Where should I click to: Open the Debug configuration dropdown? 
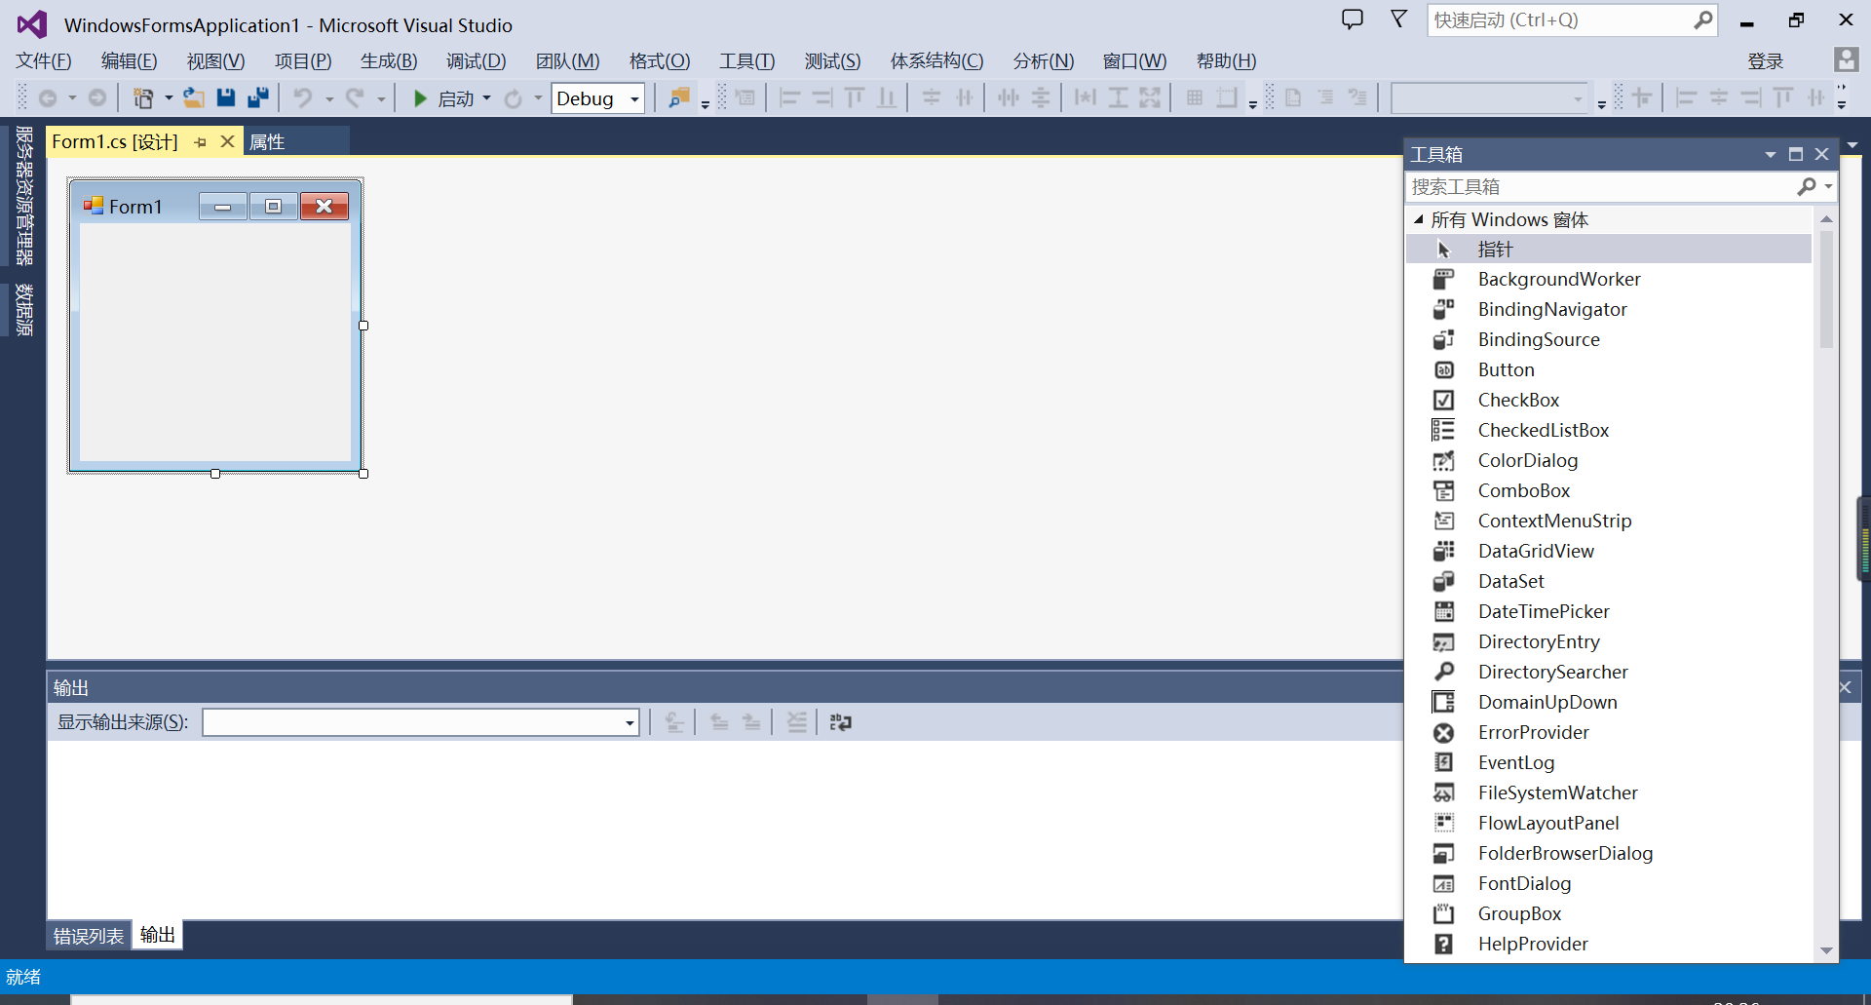[633, 97]
